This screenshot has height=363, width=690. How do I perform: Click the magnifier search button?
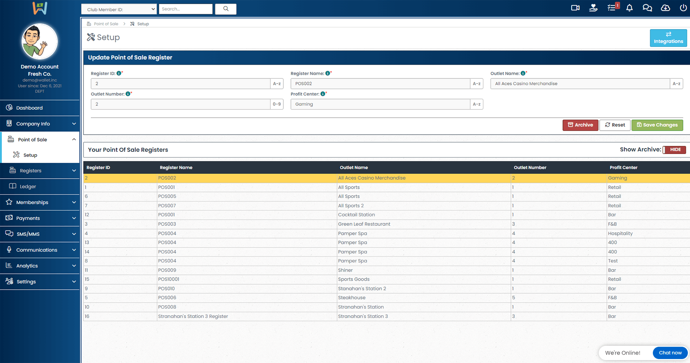point(226,9)
